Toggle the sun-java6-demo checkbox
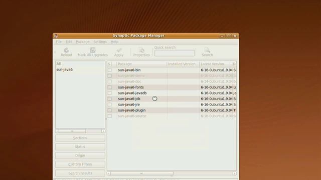The image size is (321, 180). 110,75
